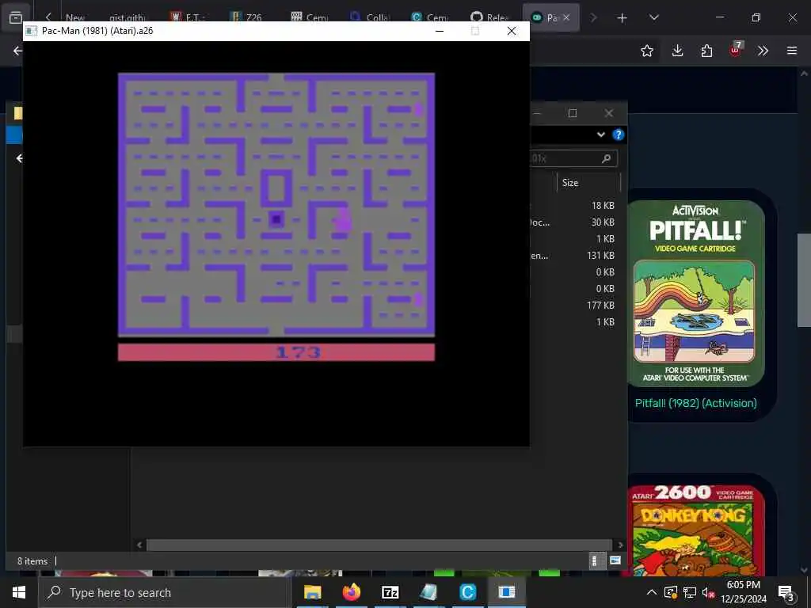Click the search magnifier in File Explorer
Viewport: 811px width, 608px height.
click(x=606, y=158)
